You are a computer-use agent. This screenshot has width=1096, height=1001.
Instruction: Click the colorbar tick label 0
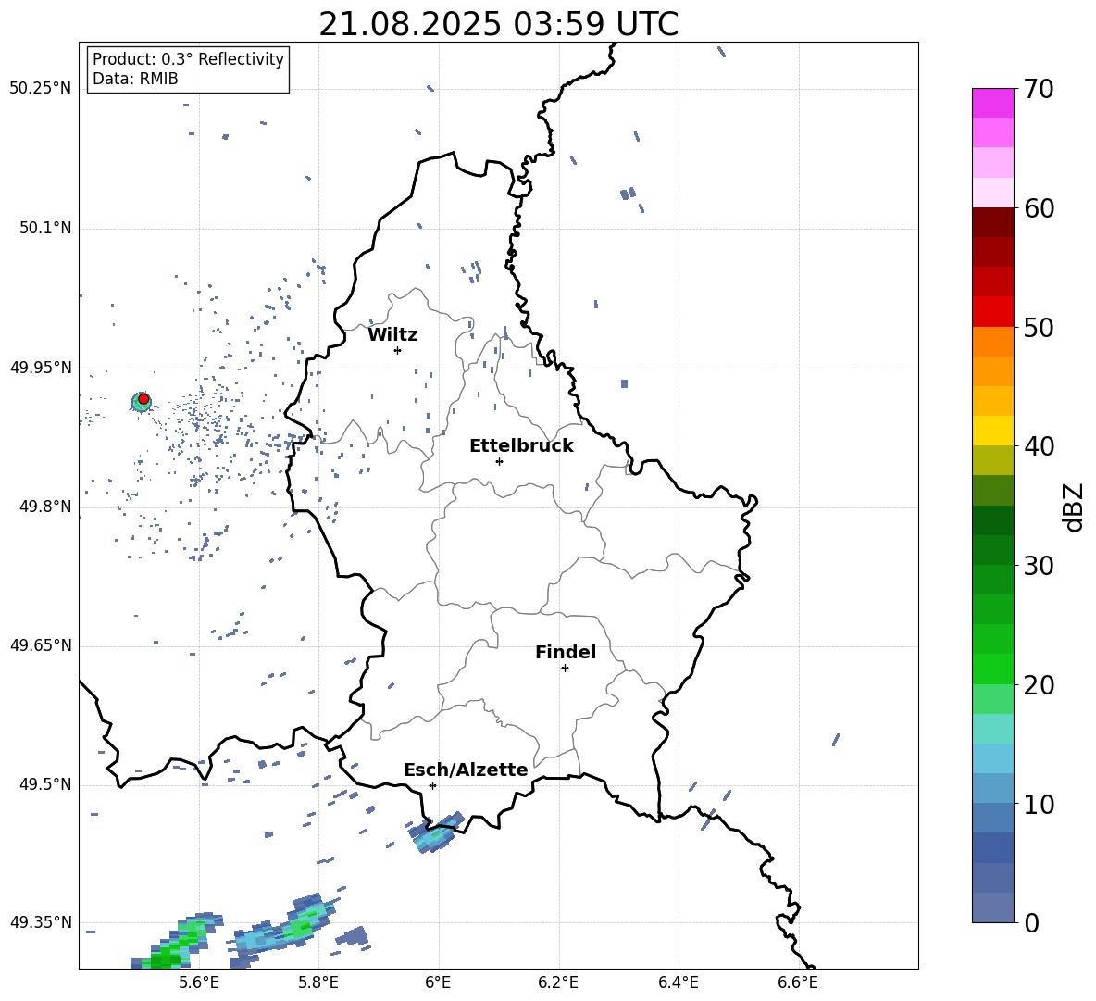(1031, 923)
